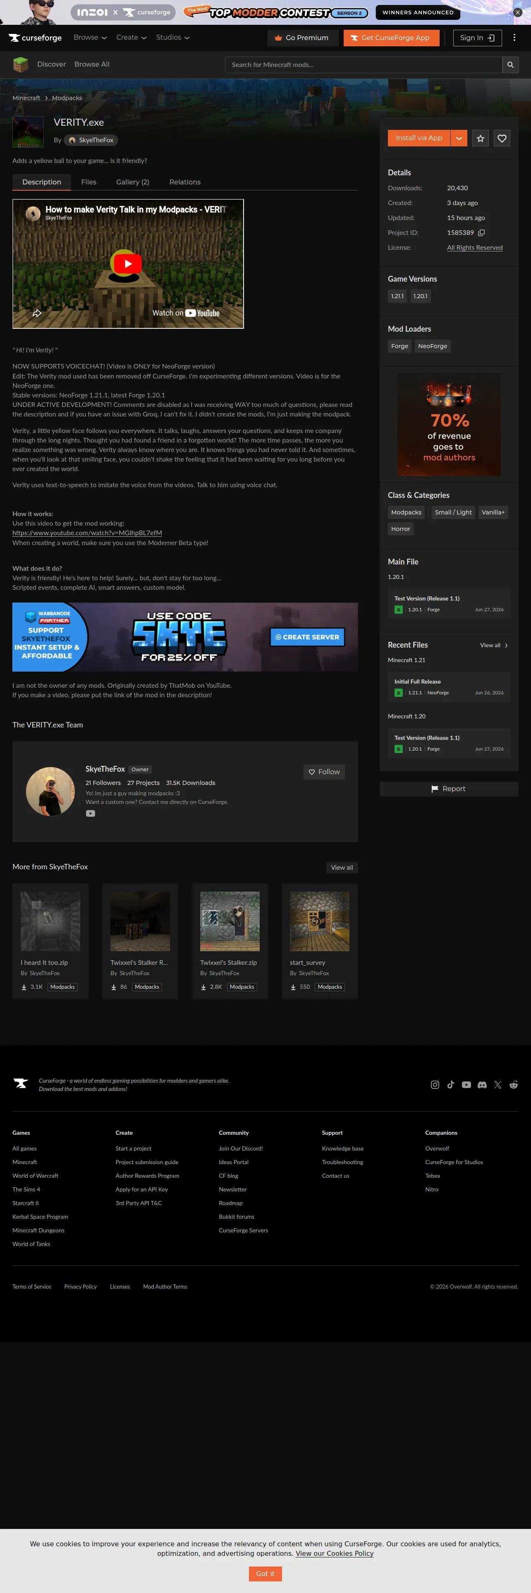
Task: Click the Minecraft breadcrumb link
Action: 26,98
